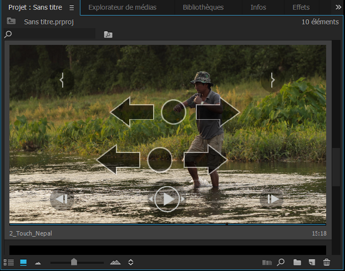Click the trash delete icon
Image resolution: width=345 pixels, height=271 pixels.
coord(327,262)
